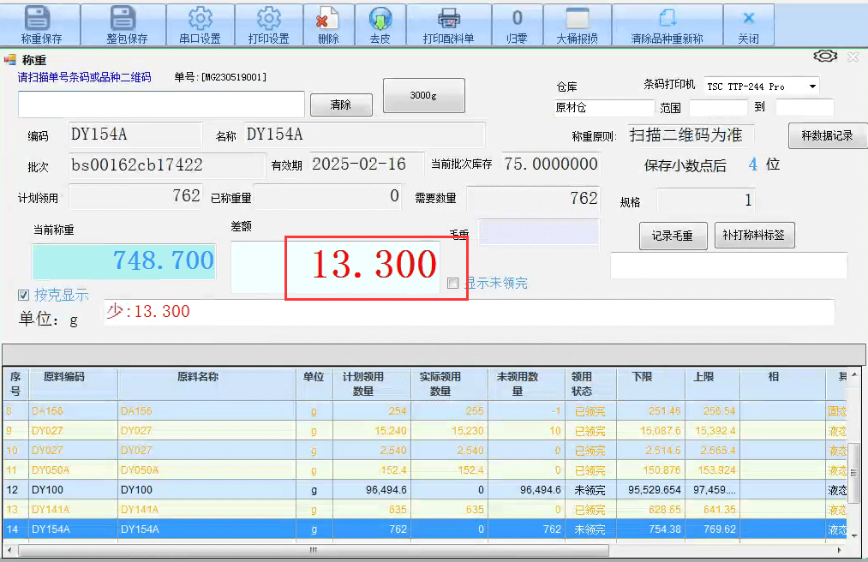868x562 pixels.
Task: Click the barcode scan input field
Action: click(161, 105)
